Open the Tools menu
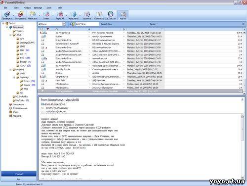Viewport: 247px width, 186px height. (49, 8)
